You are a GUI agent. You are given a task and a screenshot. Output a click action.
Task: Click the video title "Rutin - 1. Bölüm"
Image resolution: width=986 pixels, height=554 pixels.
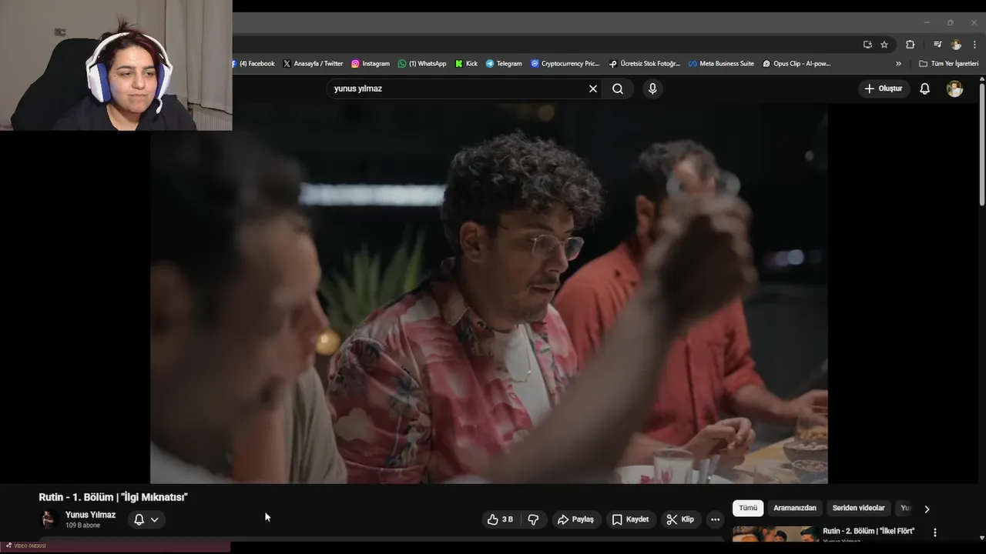113,497
